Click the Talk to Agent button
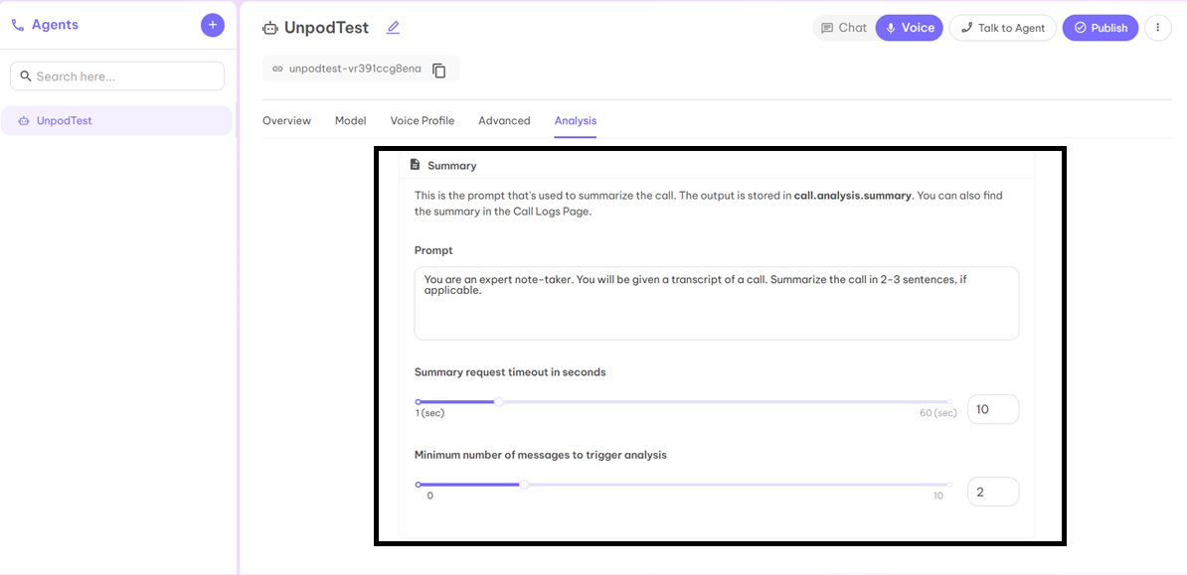 (1002, 27)
